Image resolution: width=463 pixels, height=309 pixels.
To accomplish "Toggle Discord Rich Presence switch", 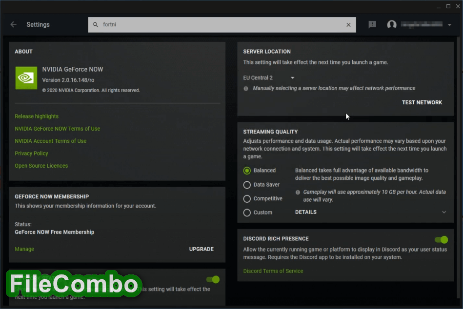I will (442, 240).
